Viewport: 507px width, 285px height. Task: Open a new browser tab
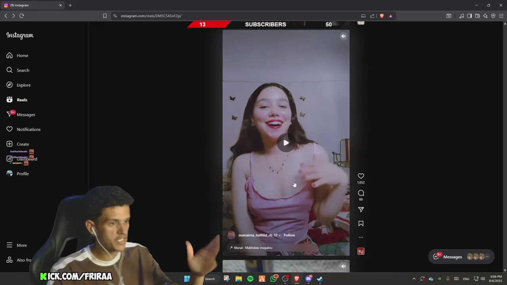pos(70,5)
